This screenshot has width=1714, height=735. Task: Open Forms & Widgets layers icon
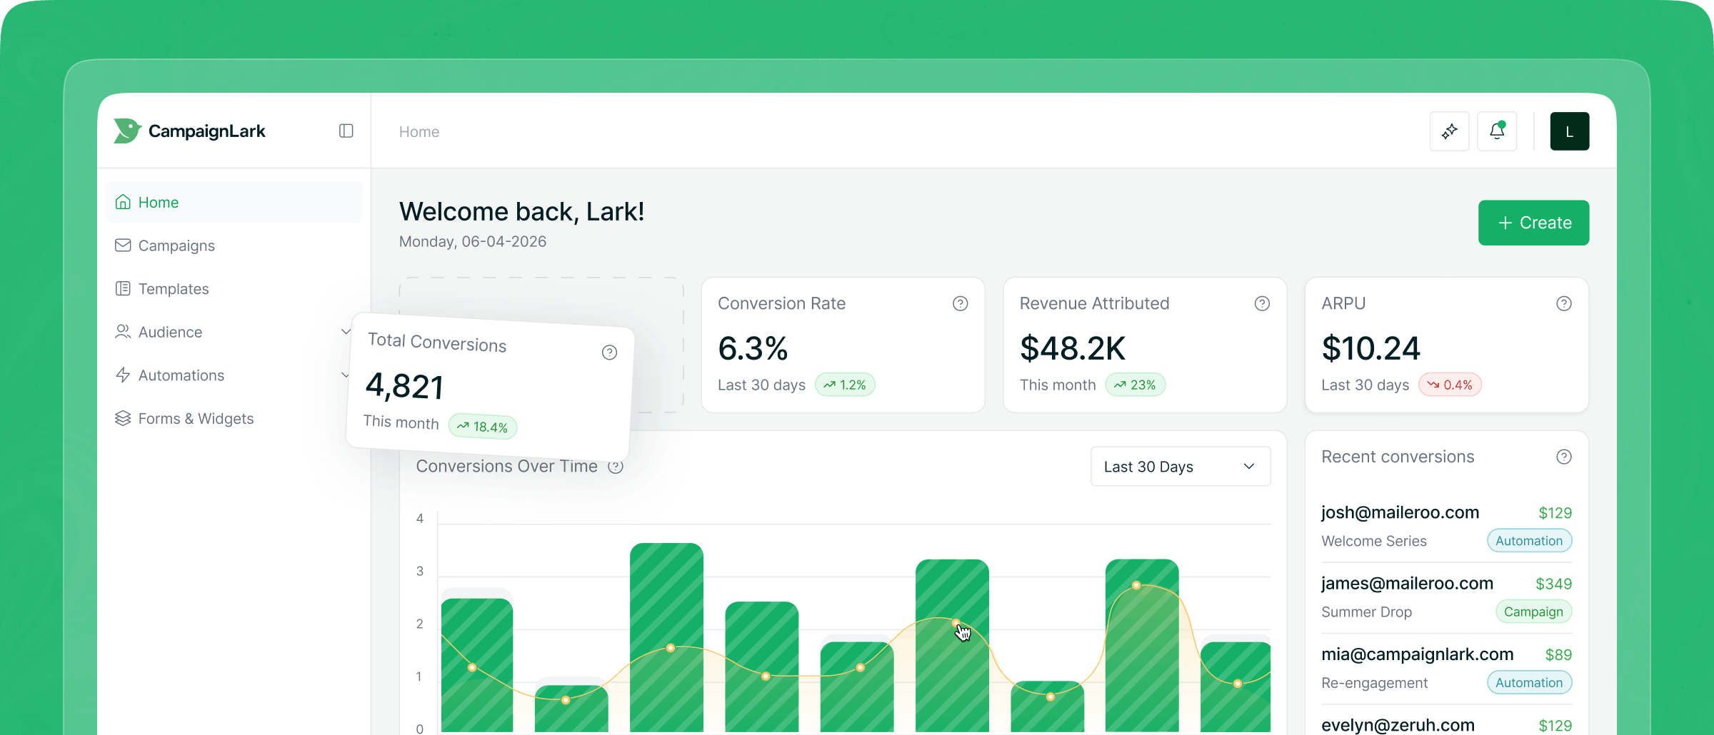[123, 418]
